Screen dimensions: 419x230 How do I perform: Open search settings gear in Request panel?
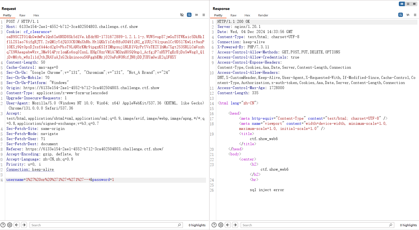pyautogui.click(x=10, y=225)
